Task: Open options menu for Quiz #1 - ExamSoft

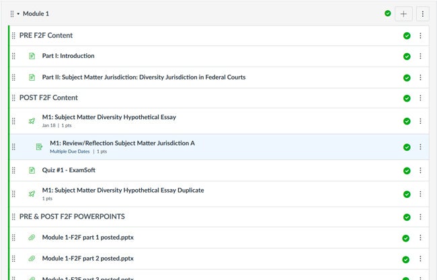Action: pos(420,170)
